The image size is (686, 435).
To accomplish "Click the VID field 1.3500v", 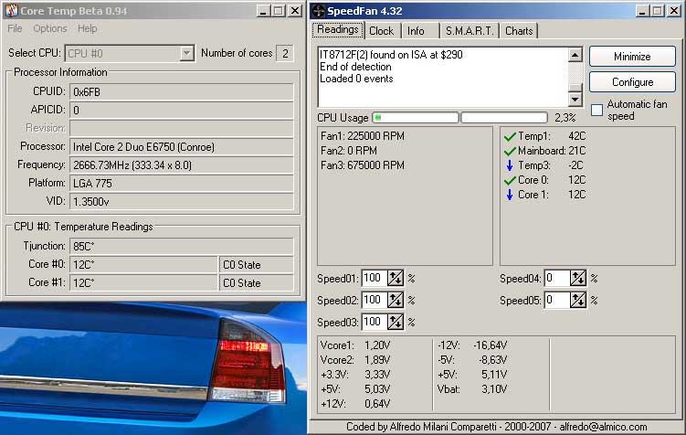I will (x=182, y=202).
